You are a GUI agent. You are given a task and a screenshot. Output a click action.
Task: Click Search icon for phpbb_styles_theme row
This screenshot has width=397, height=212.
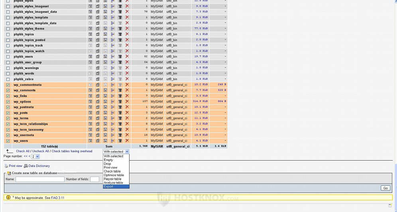105,29
